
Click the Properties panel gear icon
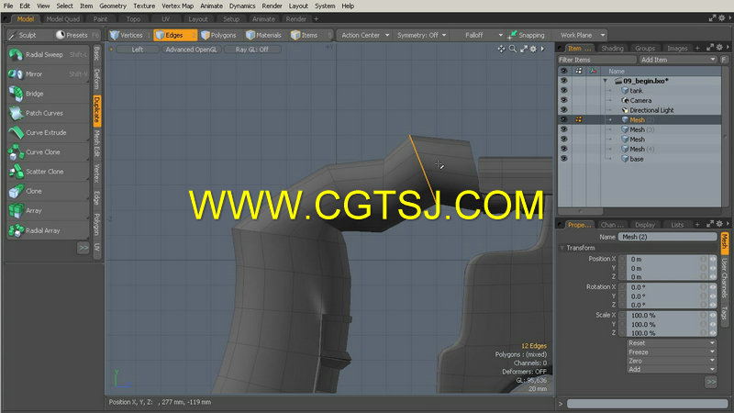pos(719,224)
